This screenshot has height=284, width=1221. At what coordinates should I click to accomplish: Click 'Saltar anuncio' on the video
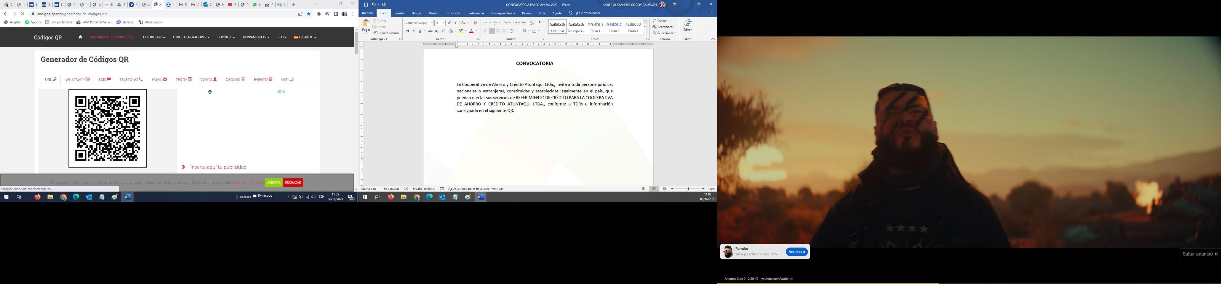point(1200,254)
